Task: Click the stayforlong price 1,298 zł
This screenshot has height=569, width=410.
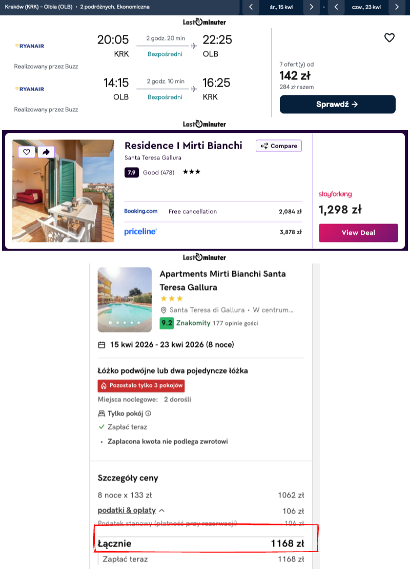Action: tap(340, 209)
